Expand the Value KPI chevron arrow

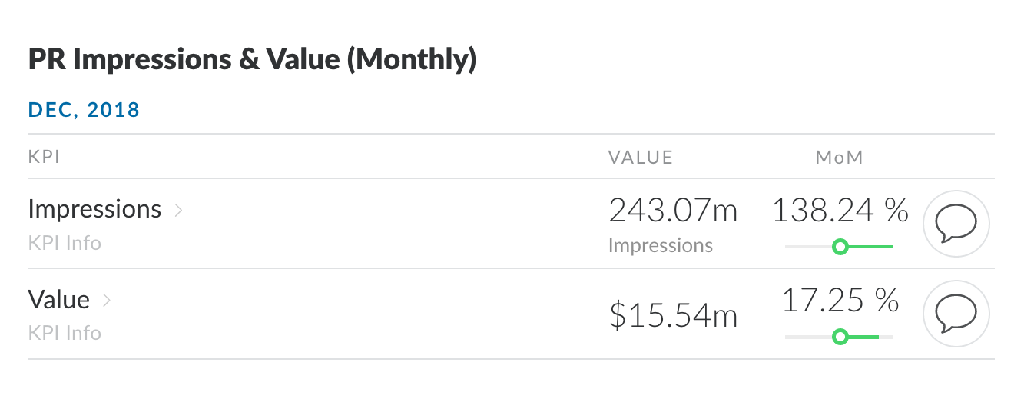coord(107,300)
